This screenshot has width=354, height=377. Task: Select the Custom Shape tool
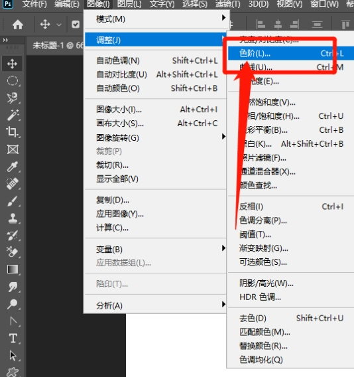click(13, 372)
